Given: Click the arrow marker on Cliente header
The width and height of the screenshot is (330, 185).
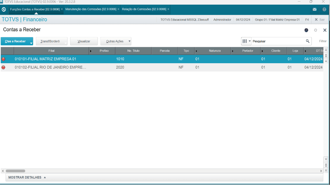Looking at the screenshot, I should [262, 51].
